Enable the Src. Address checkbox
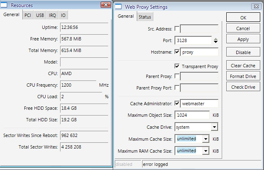Viewport: 264px width, 170px height. 177,28
